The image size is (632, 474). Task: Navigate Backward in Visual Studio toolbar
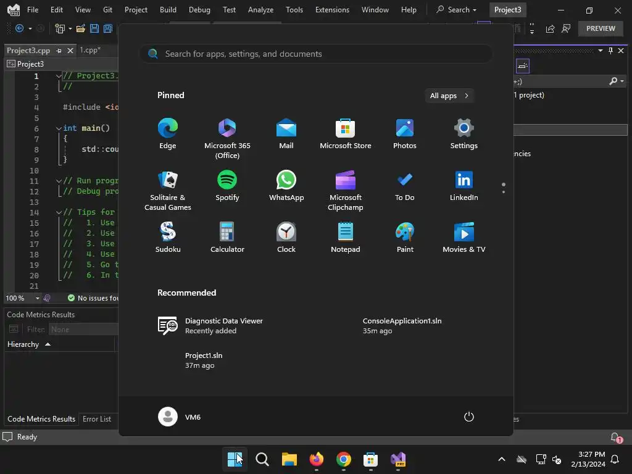coord(19,28)
